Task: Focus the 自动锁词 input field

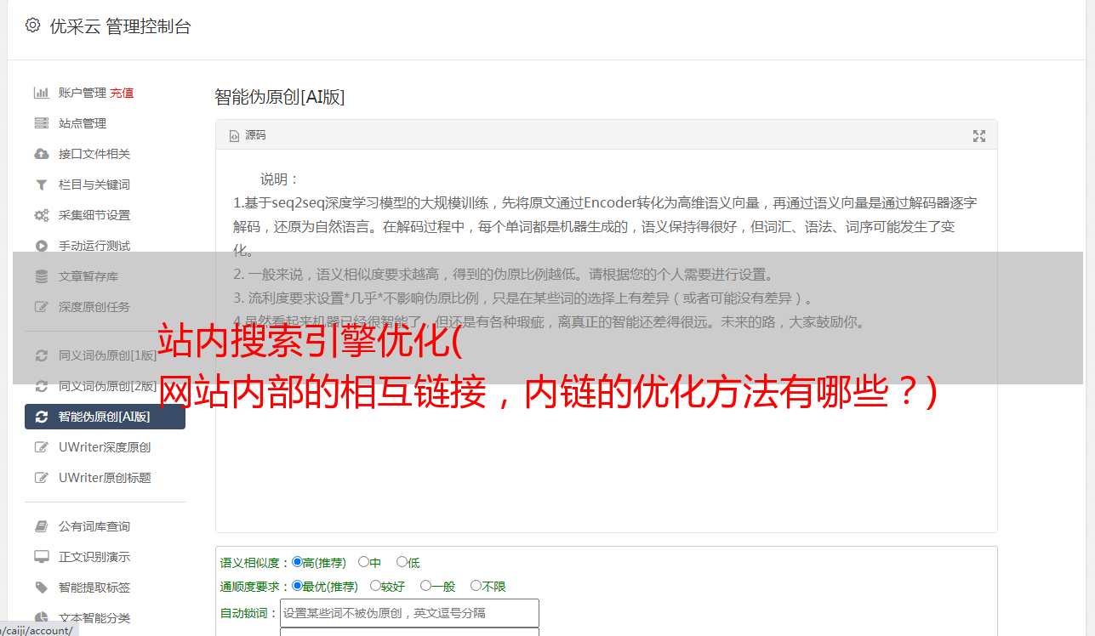Action: click(x=409, y=613)
